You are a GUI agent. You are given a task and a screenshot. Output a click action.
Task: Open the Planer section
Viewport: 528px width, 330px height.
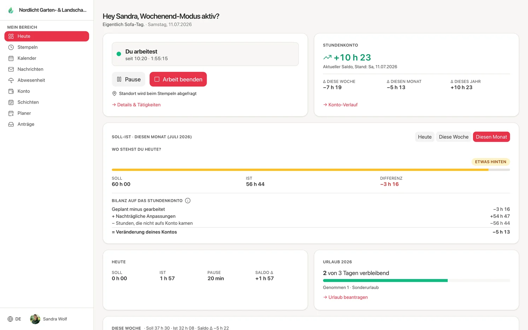coord(46,113)
